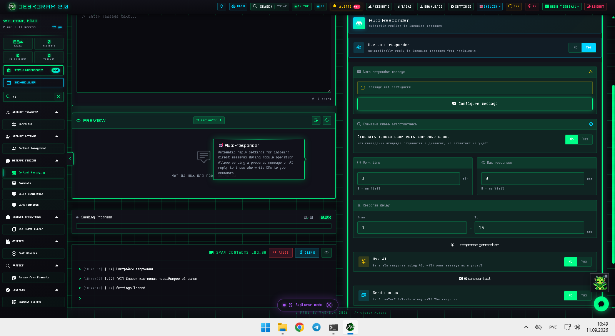This screenshot has width=615, height=336.
Task: Set Use auto responder to Yes
Action: click(589, 48)
